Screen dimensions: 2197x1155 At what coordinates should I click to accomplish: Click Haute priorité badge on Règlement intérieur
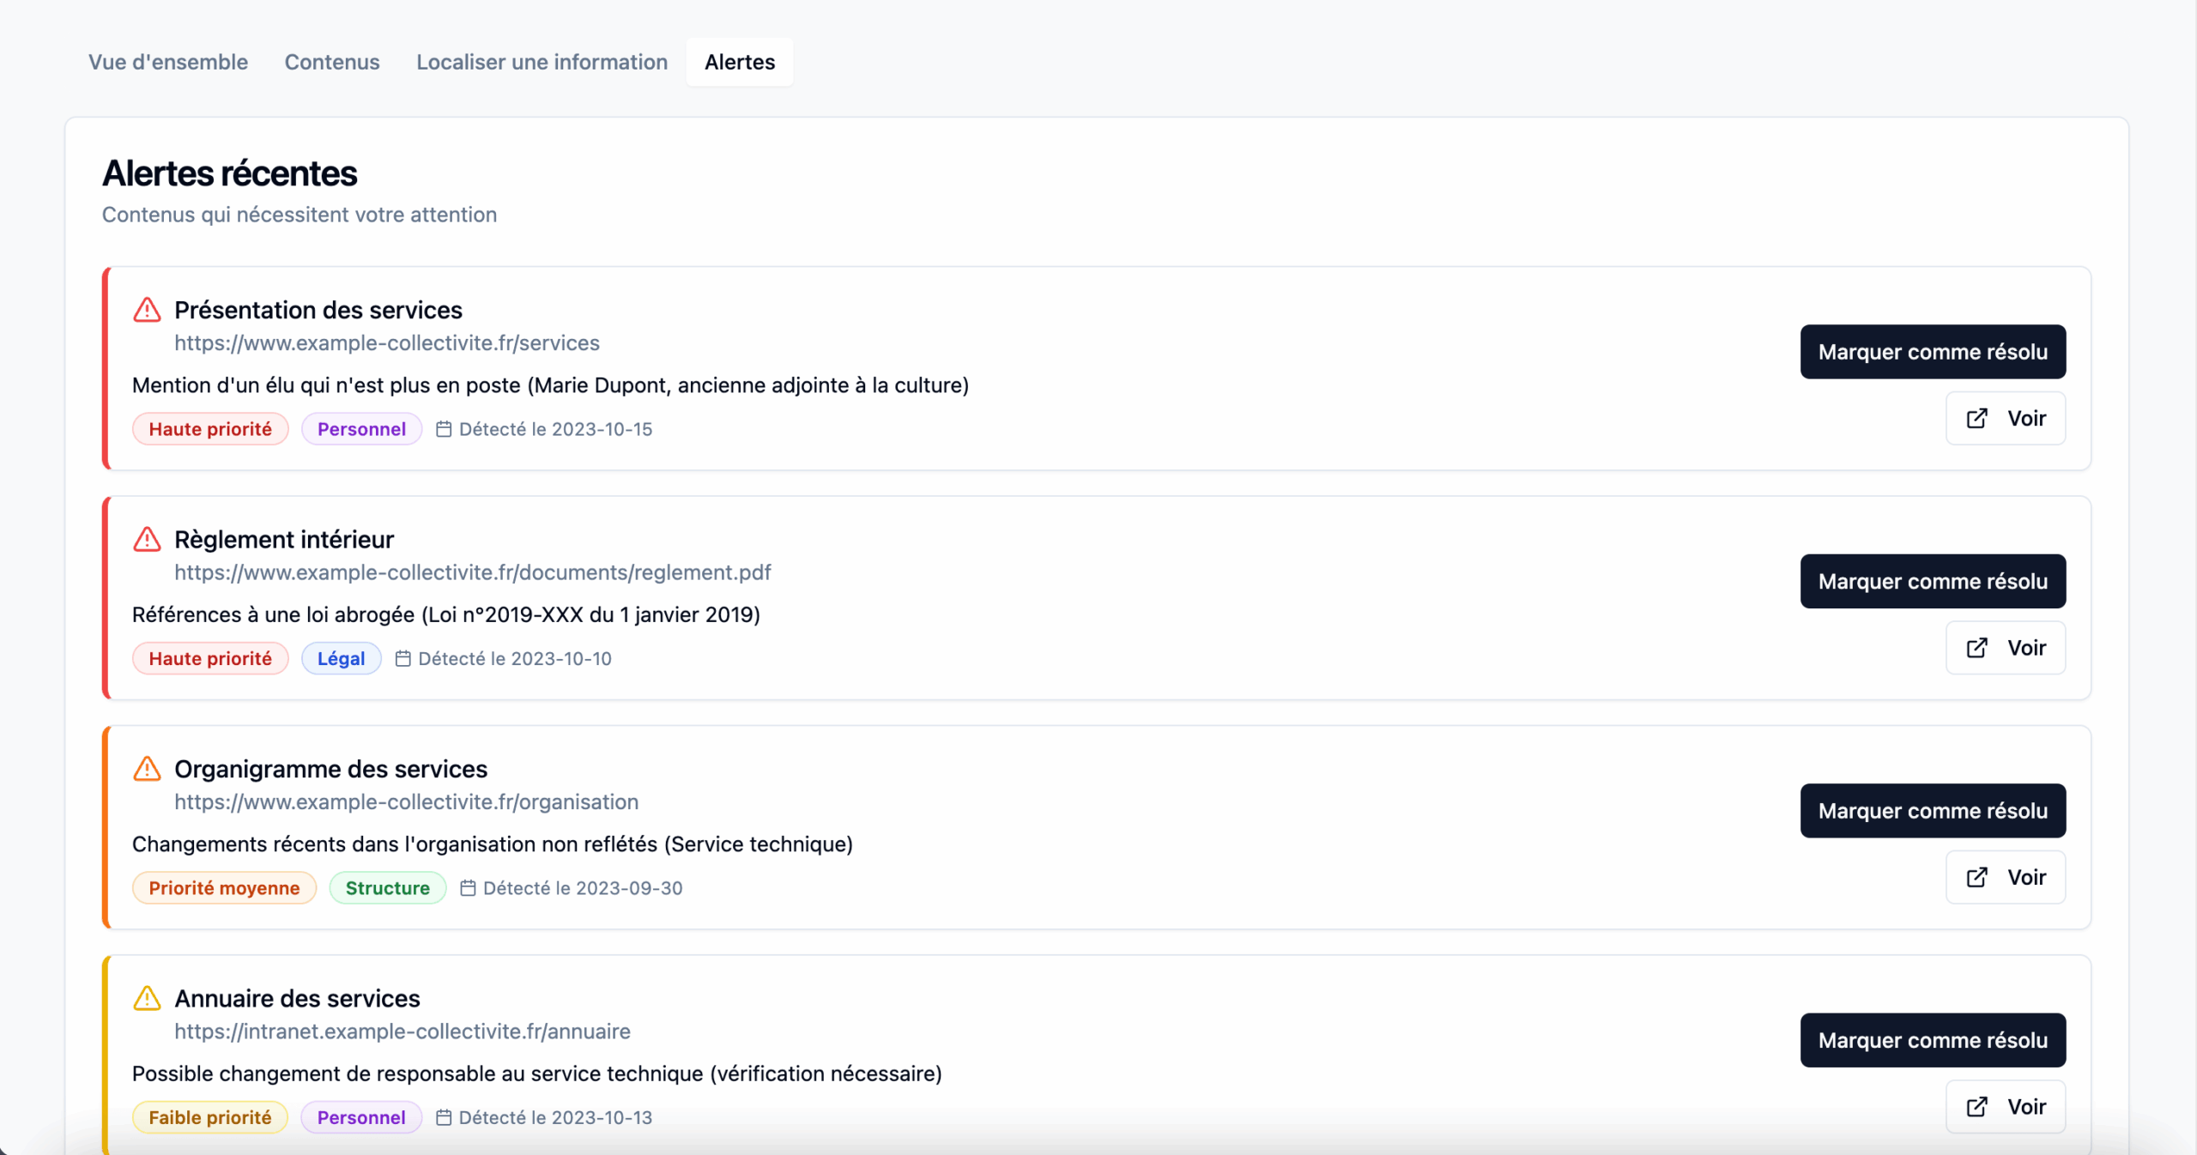coord(210,658)
